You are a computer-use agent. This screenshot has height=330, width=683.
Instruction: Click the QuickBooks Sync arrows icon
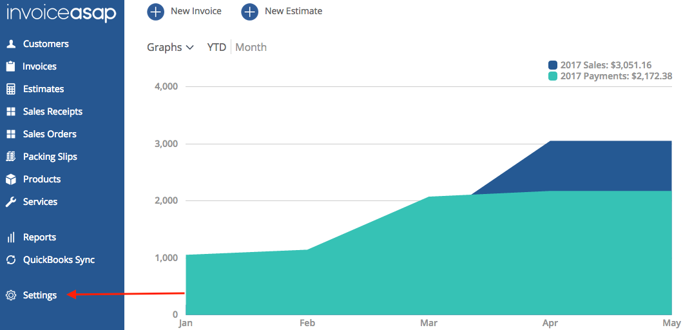coord(10,260)
